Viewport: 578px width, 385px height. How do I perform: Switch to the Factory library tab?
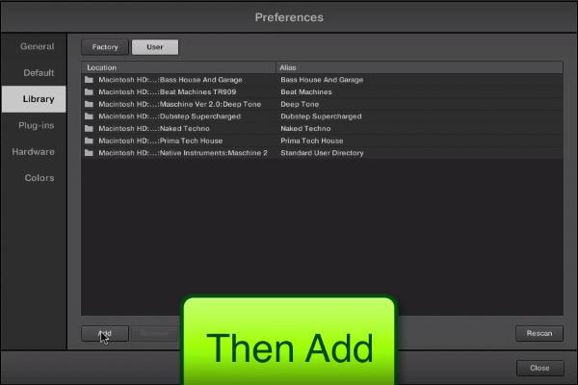pyautogui.click(x=105, y=47)
